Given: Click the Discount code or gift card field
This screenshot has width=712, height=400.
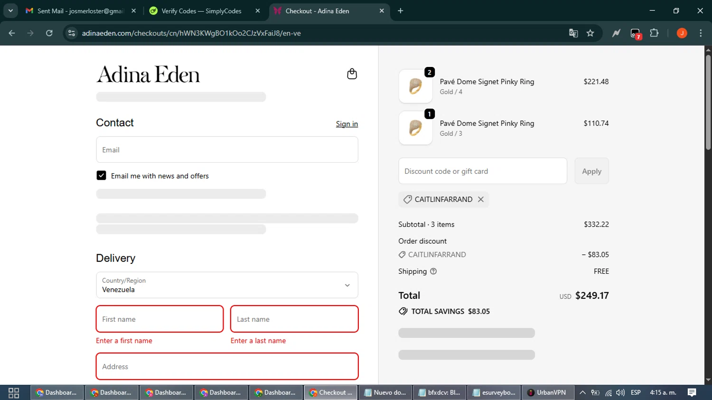Looking at the screenshot, I should click(x=483, y=171).
